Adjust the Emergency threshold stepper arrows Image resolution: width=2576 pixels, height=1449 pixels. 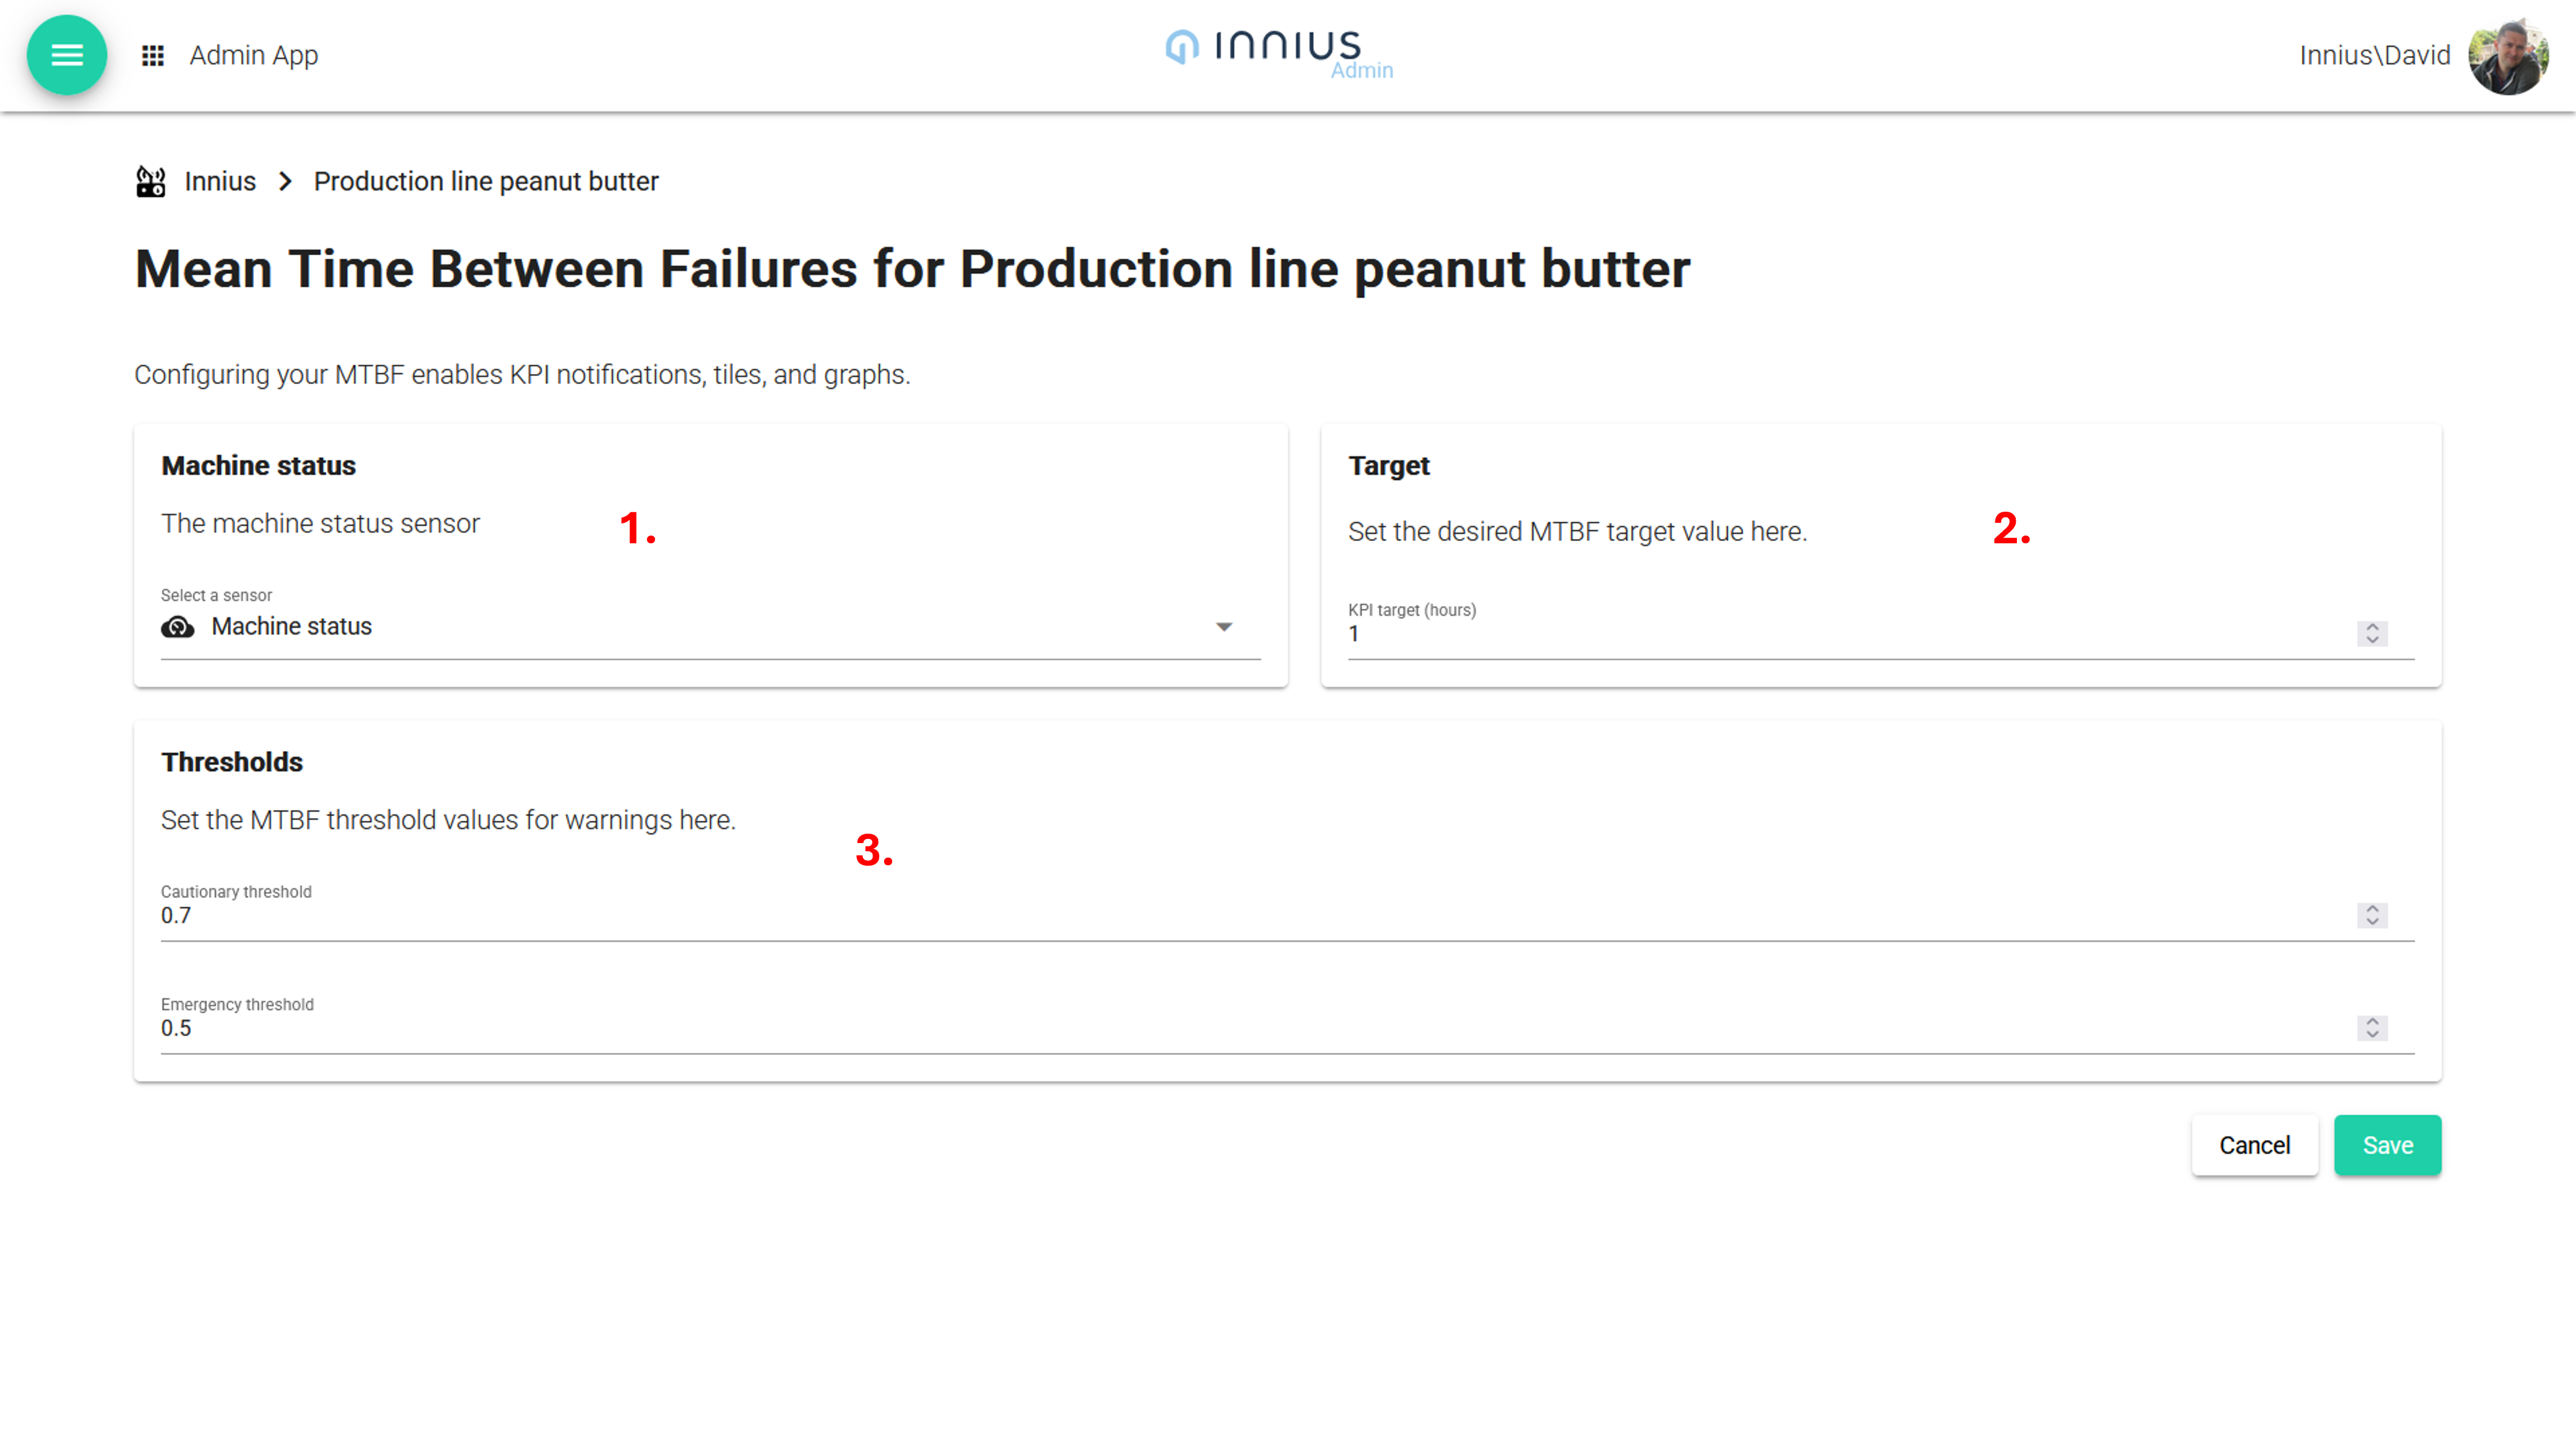click(2371, 1028)
